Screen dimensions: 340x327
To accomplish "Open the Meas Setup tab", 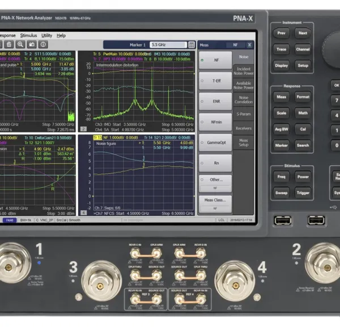I will pos(244,142).
